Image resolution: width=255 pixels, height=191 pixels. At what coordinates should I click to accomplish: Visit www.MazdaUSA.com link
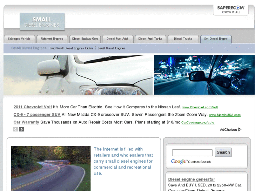coord(225,115)
